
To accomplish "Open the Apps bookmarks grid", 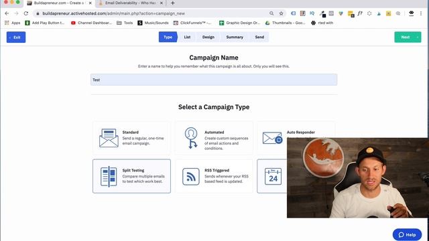I will (x=13, y=23).
